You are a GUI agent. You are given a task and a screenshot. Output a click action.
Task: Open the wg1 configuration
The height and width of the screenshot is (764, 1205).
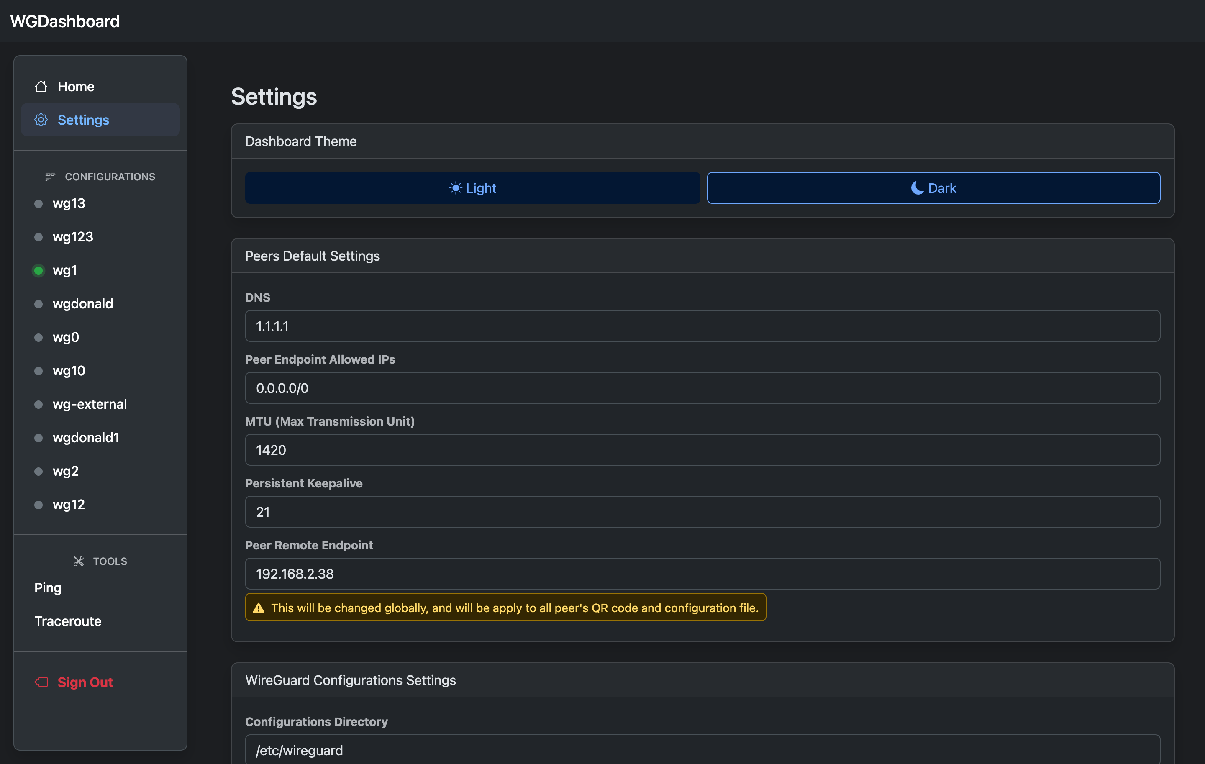click(x=100, y=271)
